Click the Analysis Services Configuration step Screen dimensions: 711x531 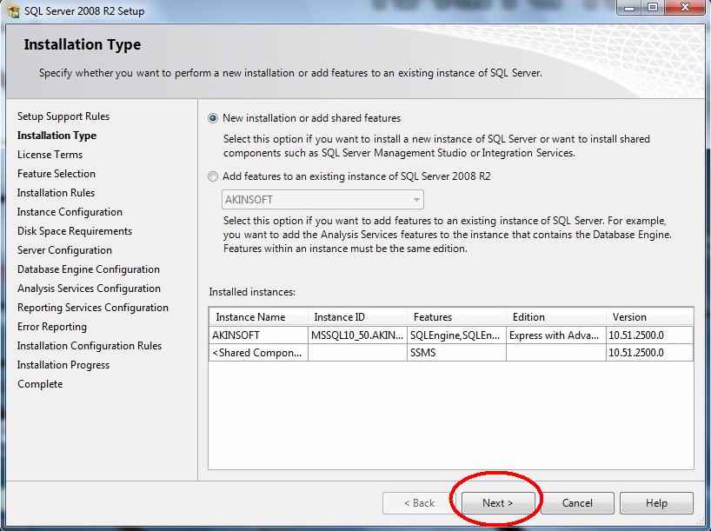coord(89,289)
